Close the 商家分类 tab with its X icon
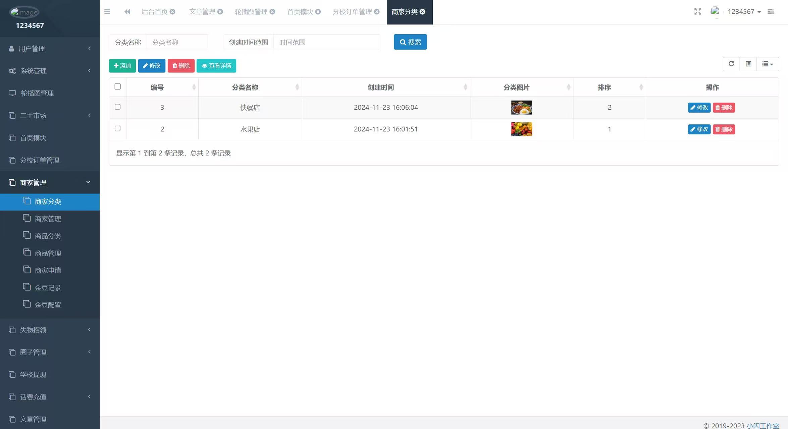The image size is (788, 429). (x=423, y=12)
